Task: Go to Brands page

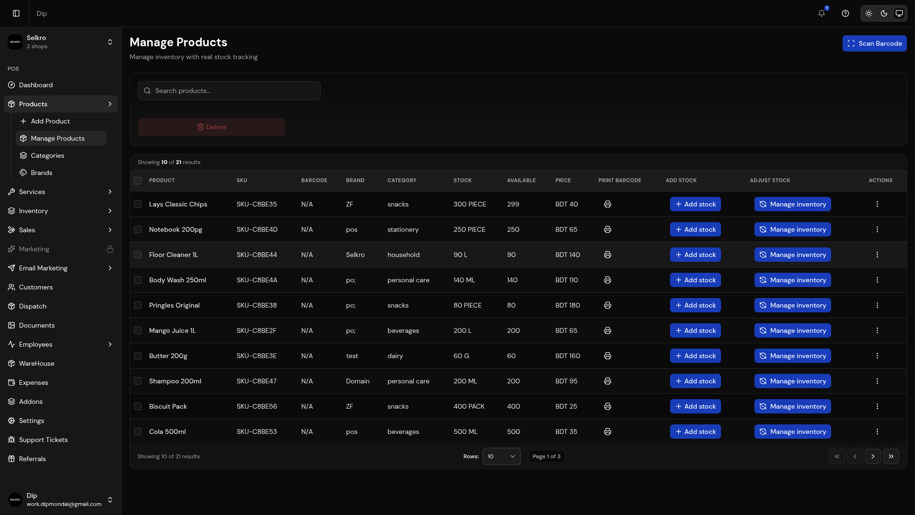Action: coord(61,173)
